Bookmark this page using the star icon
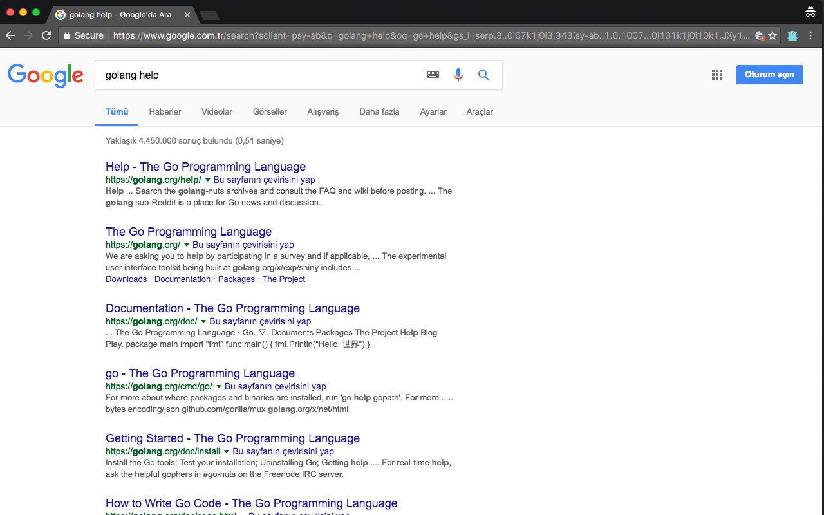 (x=771, y=36)
